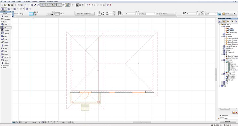Image resolution: width=238 pixels, height=126 pixels.
Task: Collapse the Stories node in Navigator
Action: 222,26
